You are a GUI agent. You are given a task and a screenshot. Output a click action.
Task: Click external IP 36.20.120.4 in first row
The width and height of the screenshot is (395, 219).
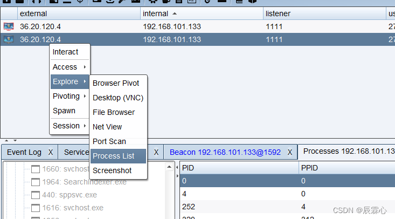point(40,26)
